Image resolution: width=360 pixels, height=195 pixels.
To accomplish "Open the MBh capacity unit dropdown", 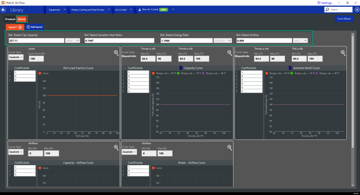I will pyautogui.click(x=72, y=40).
